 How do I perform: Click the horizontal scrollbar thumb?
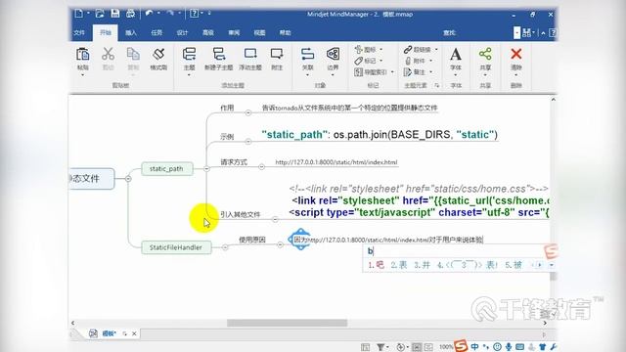pos(287,323)
